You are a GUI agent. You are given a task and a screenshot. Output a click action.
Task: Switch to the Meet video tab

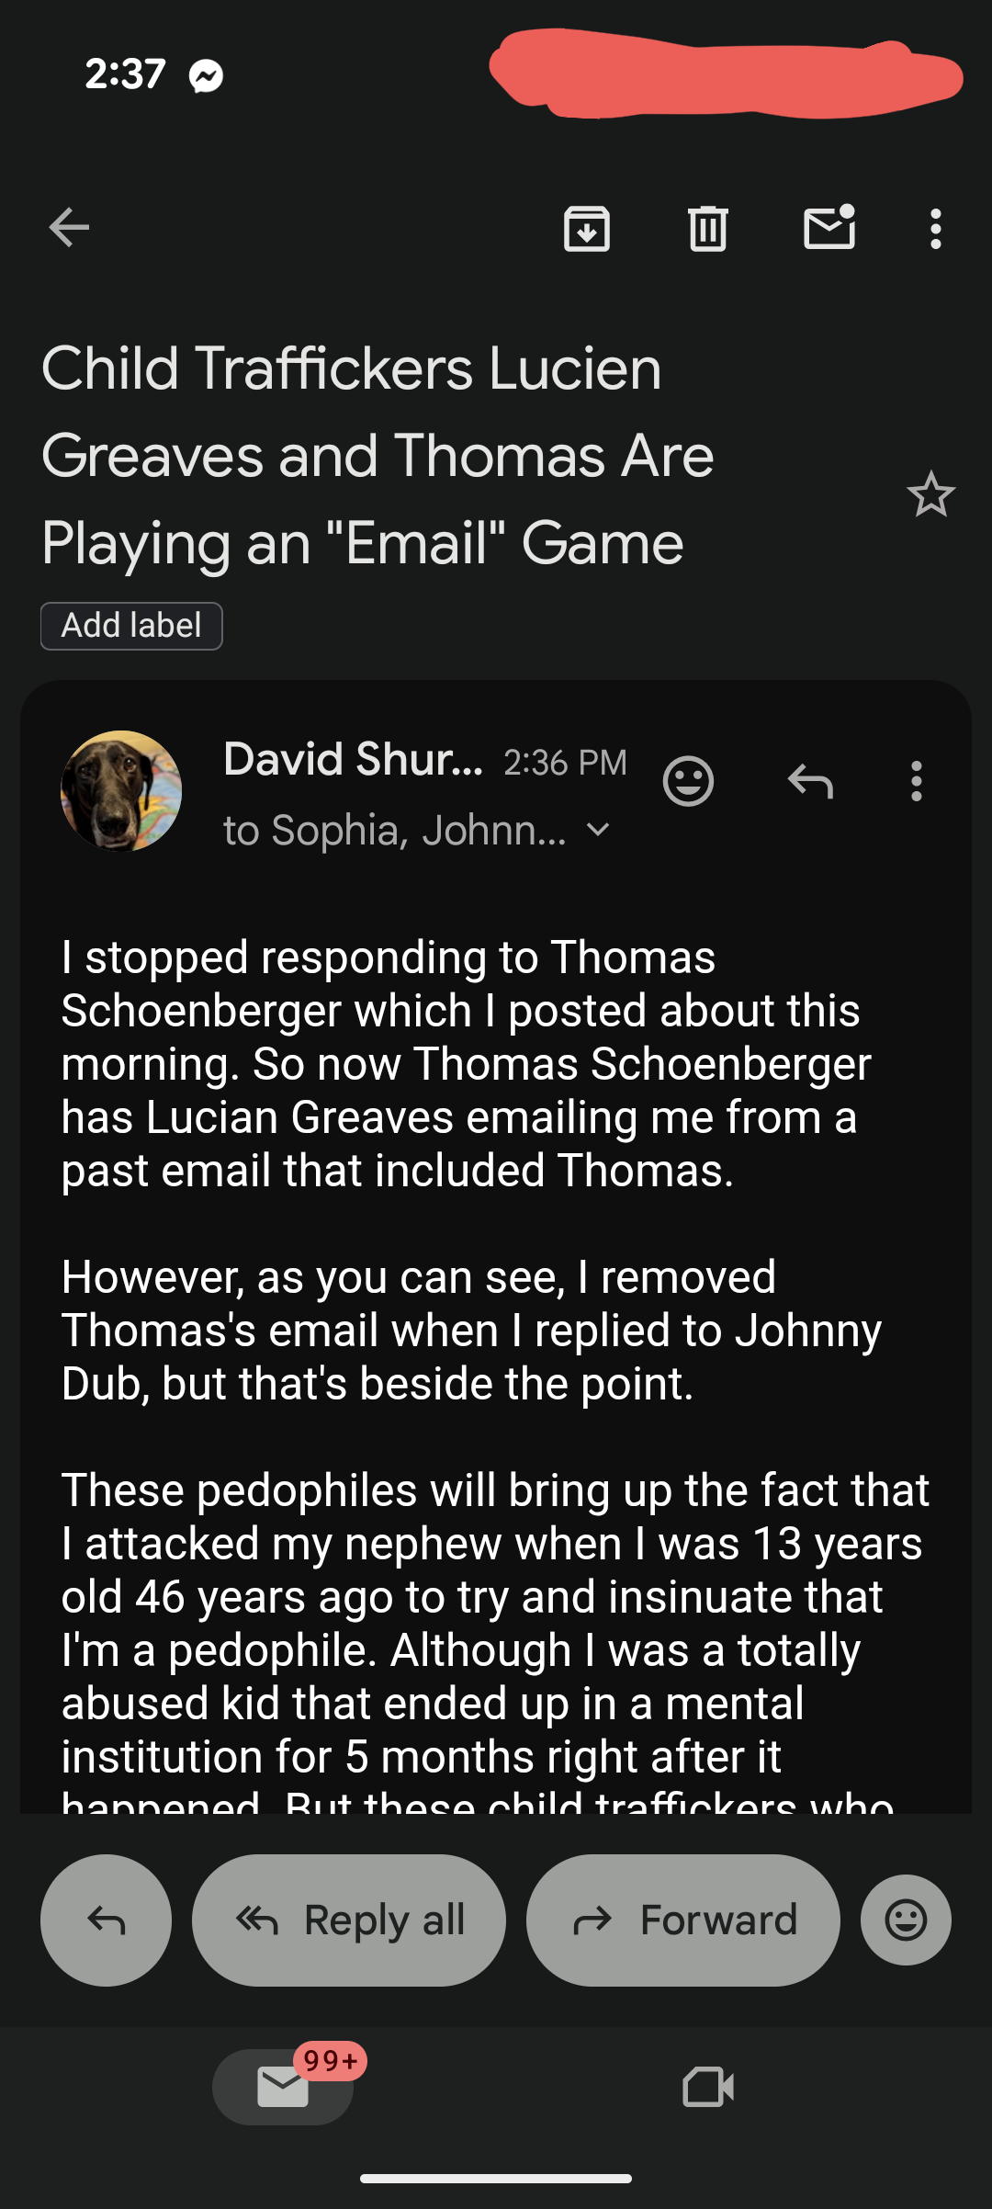[708, 2087]
